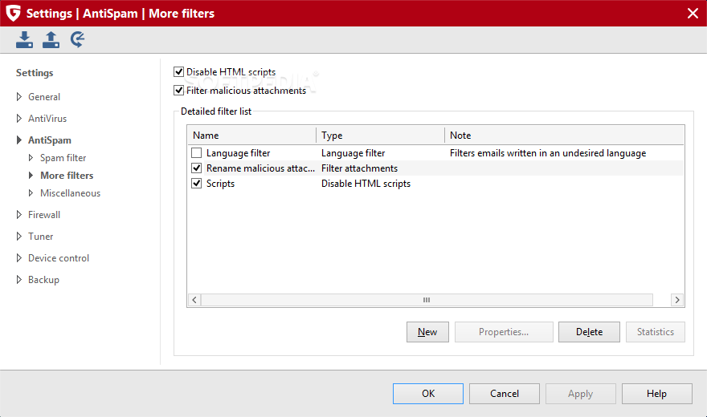This screenshot has width=707, height=417.
Task: Sort filter list by Name column
Action: click(x=251, y=136)
